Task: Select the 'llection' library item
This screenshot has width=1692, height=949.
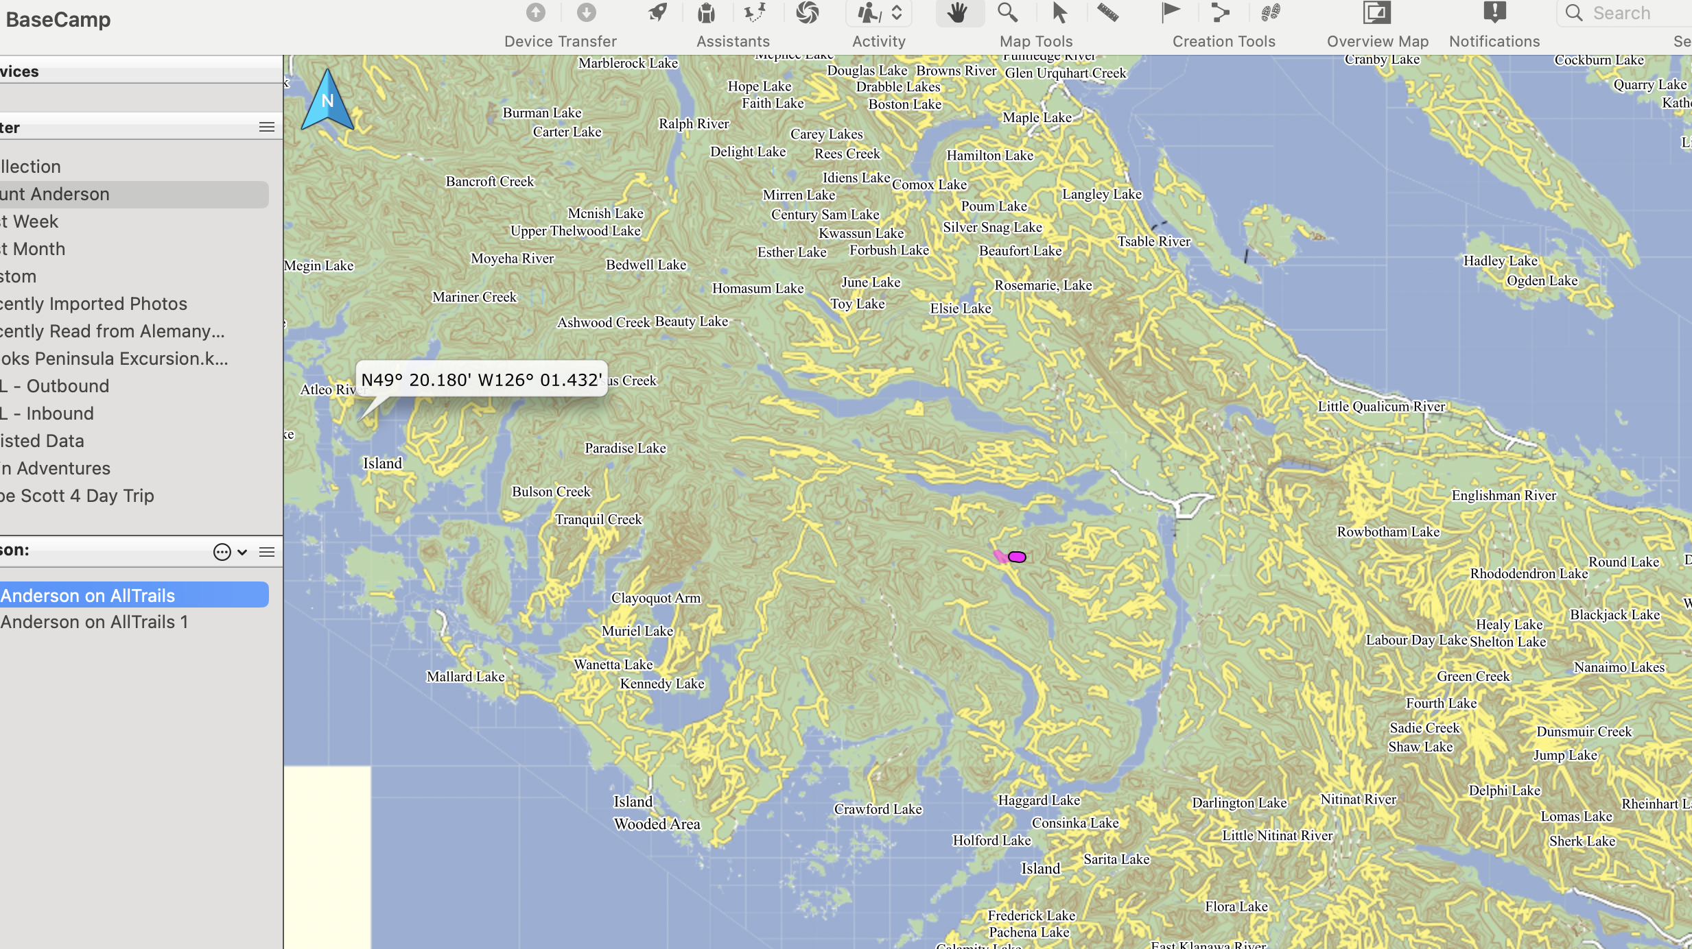Action: pyautogui.click(x=134, y=167)
